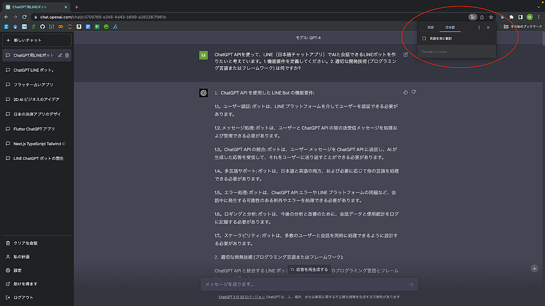This screenshot has width=545, height=306.
Task: Jump to bottom with the down-arrow button
Action: pos(534,268)
